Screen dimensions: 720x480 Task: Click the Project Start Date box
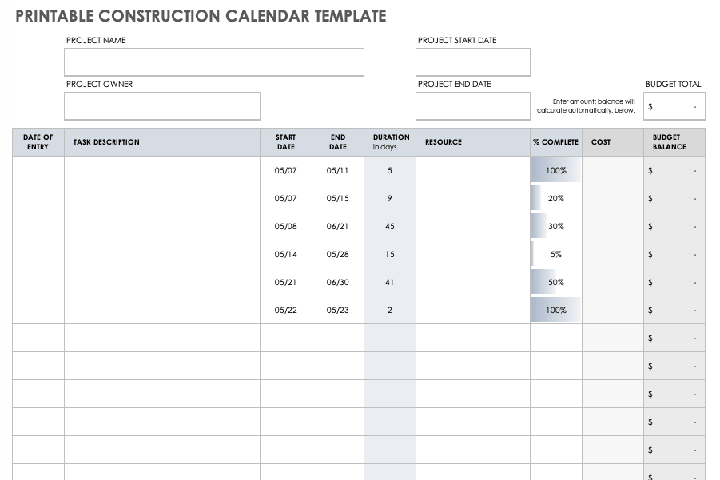click(x=472, y=62)
